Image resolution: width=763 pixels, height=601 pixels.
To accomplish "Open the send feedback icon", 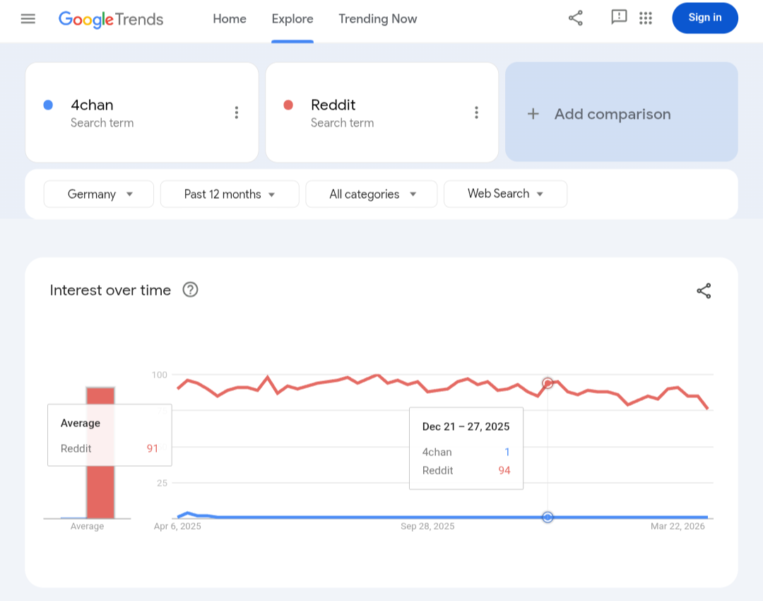I will click(618, 18).
